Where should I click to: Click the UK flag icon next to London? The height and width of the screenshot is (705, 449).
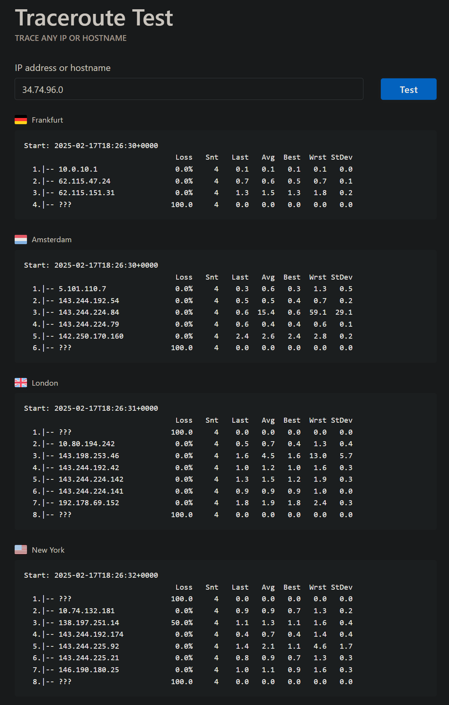click(21, 383)
